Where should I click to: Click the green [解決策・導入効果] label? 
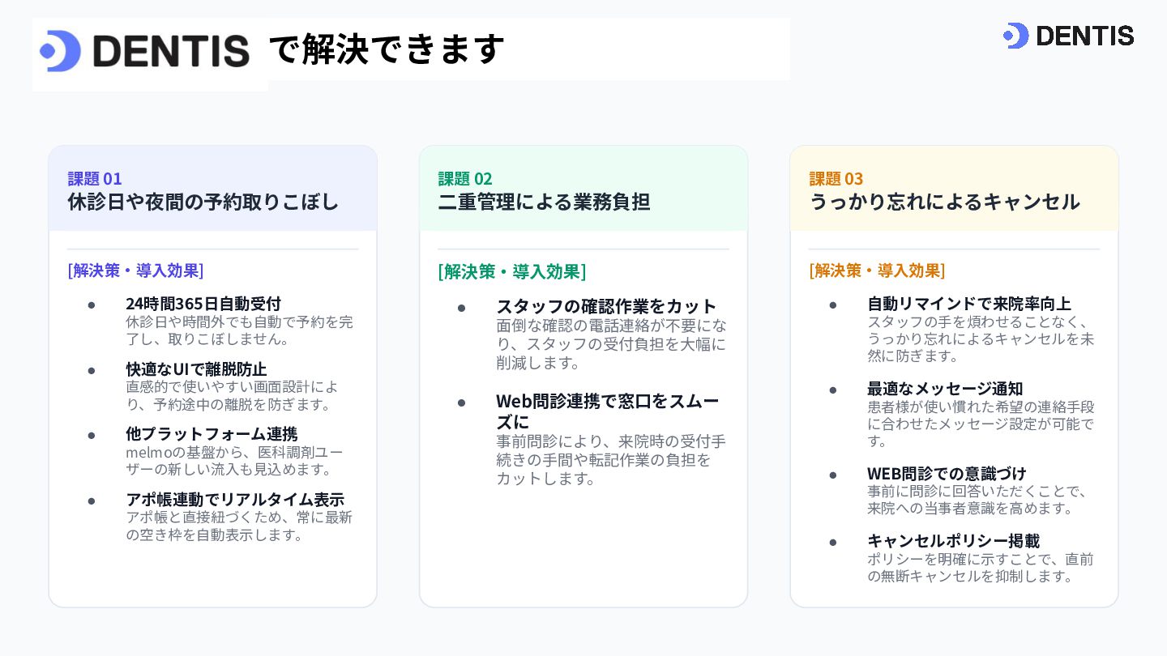click(x=512, y=271)
